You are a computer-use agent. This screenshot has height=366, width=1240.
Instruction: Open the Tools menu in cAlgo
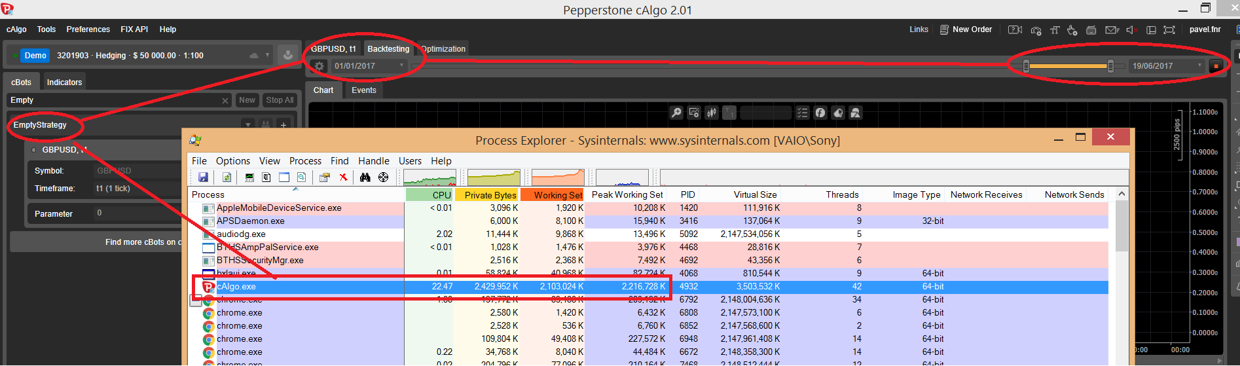pos(46,29)
